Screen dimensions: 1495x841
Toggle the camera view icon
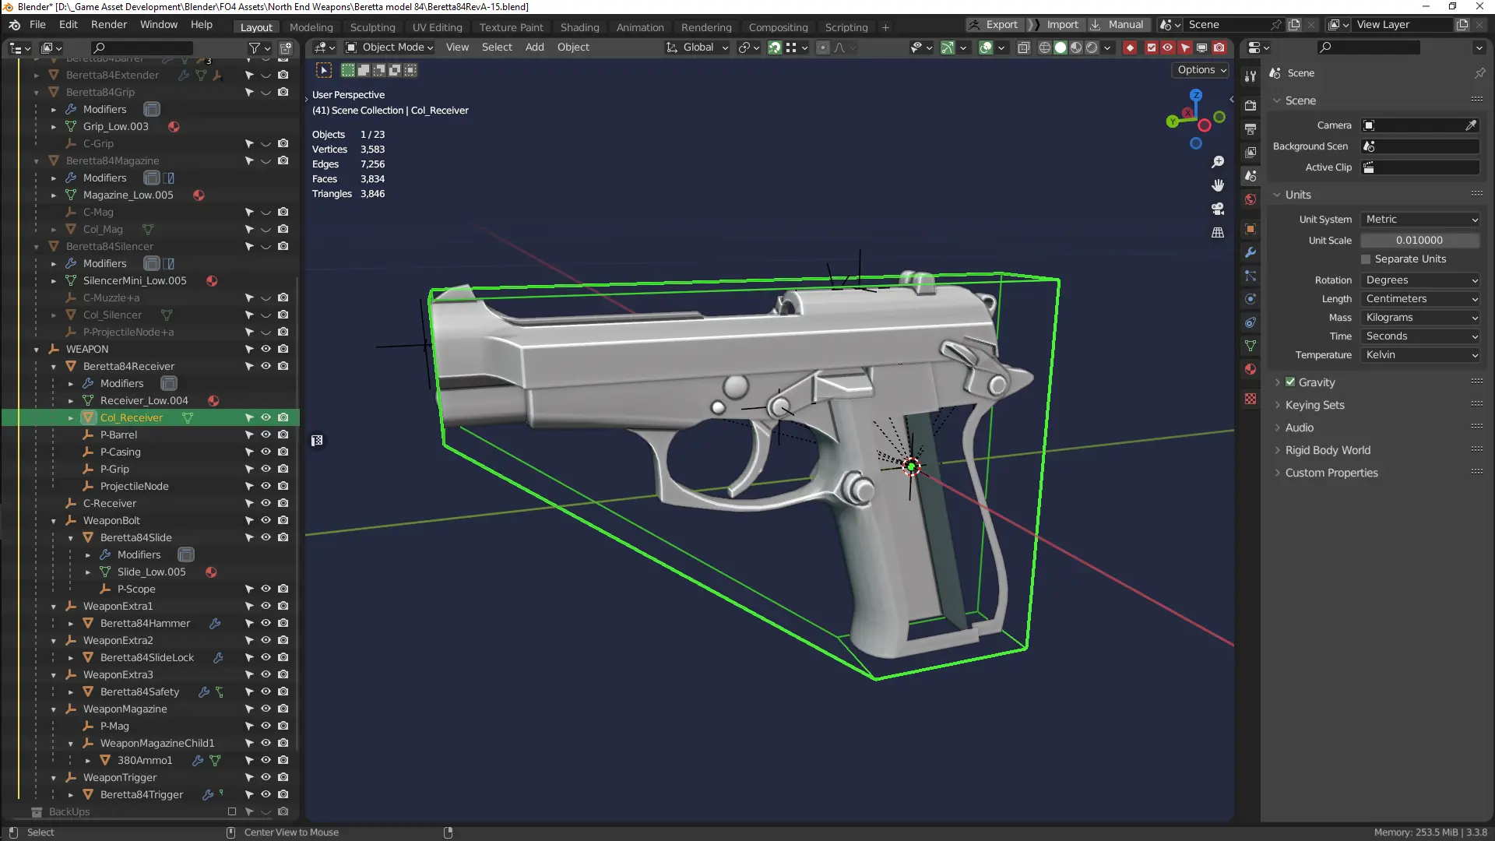1218,209
